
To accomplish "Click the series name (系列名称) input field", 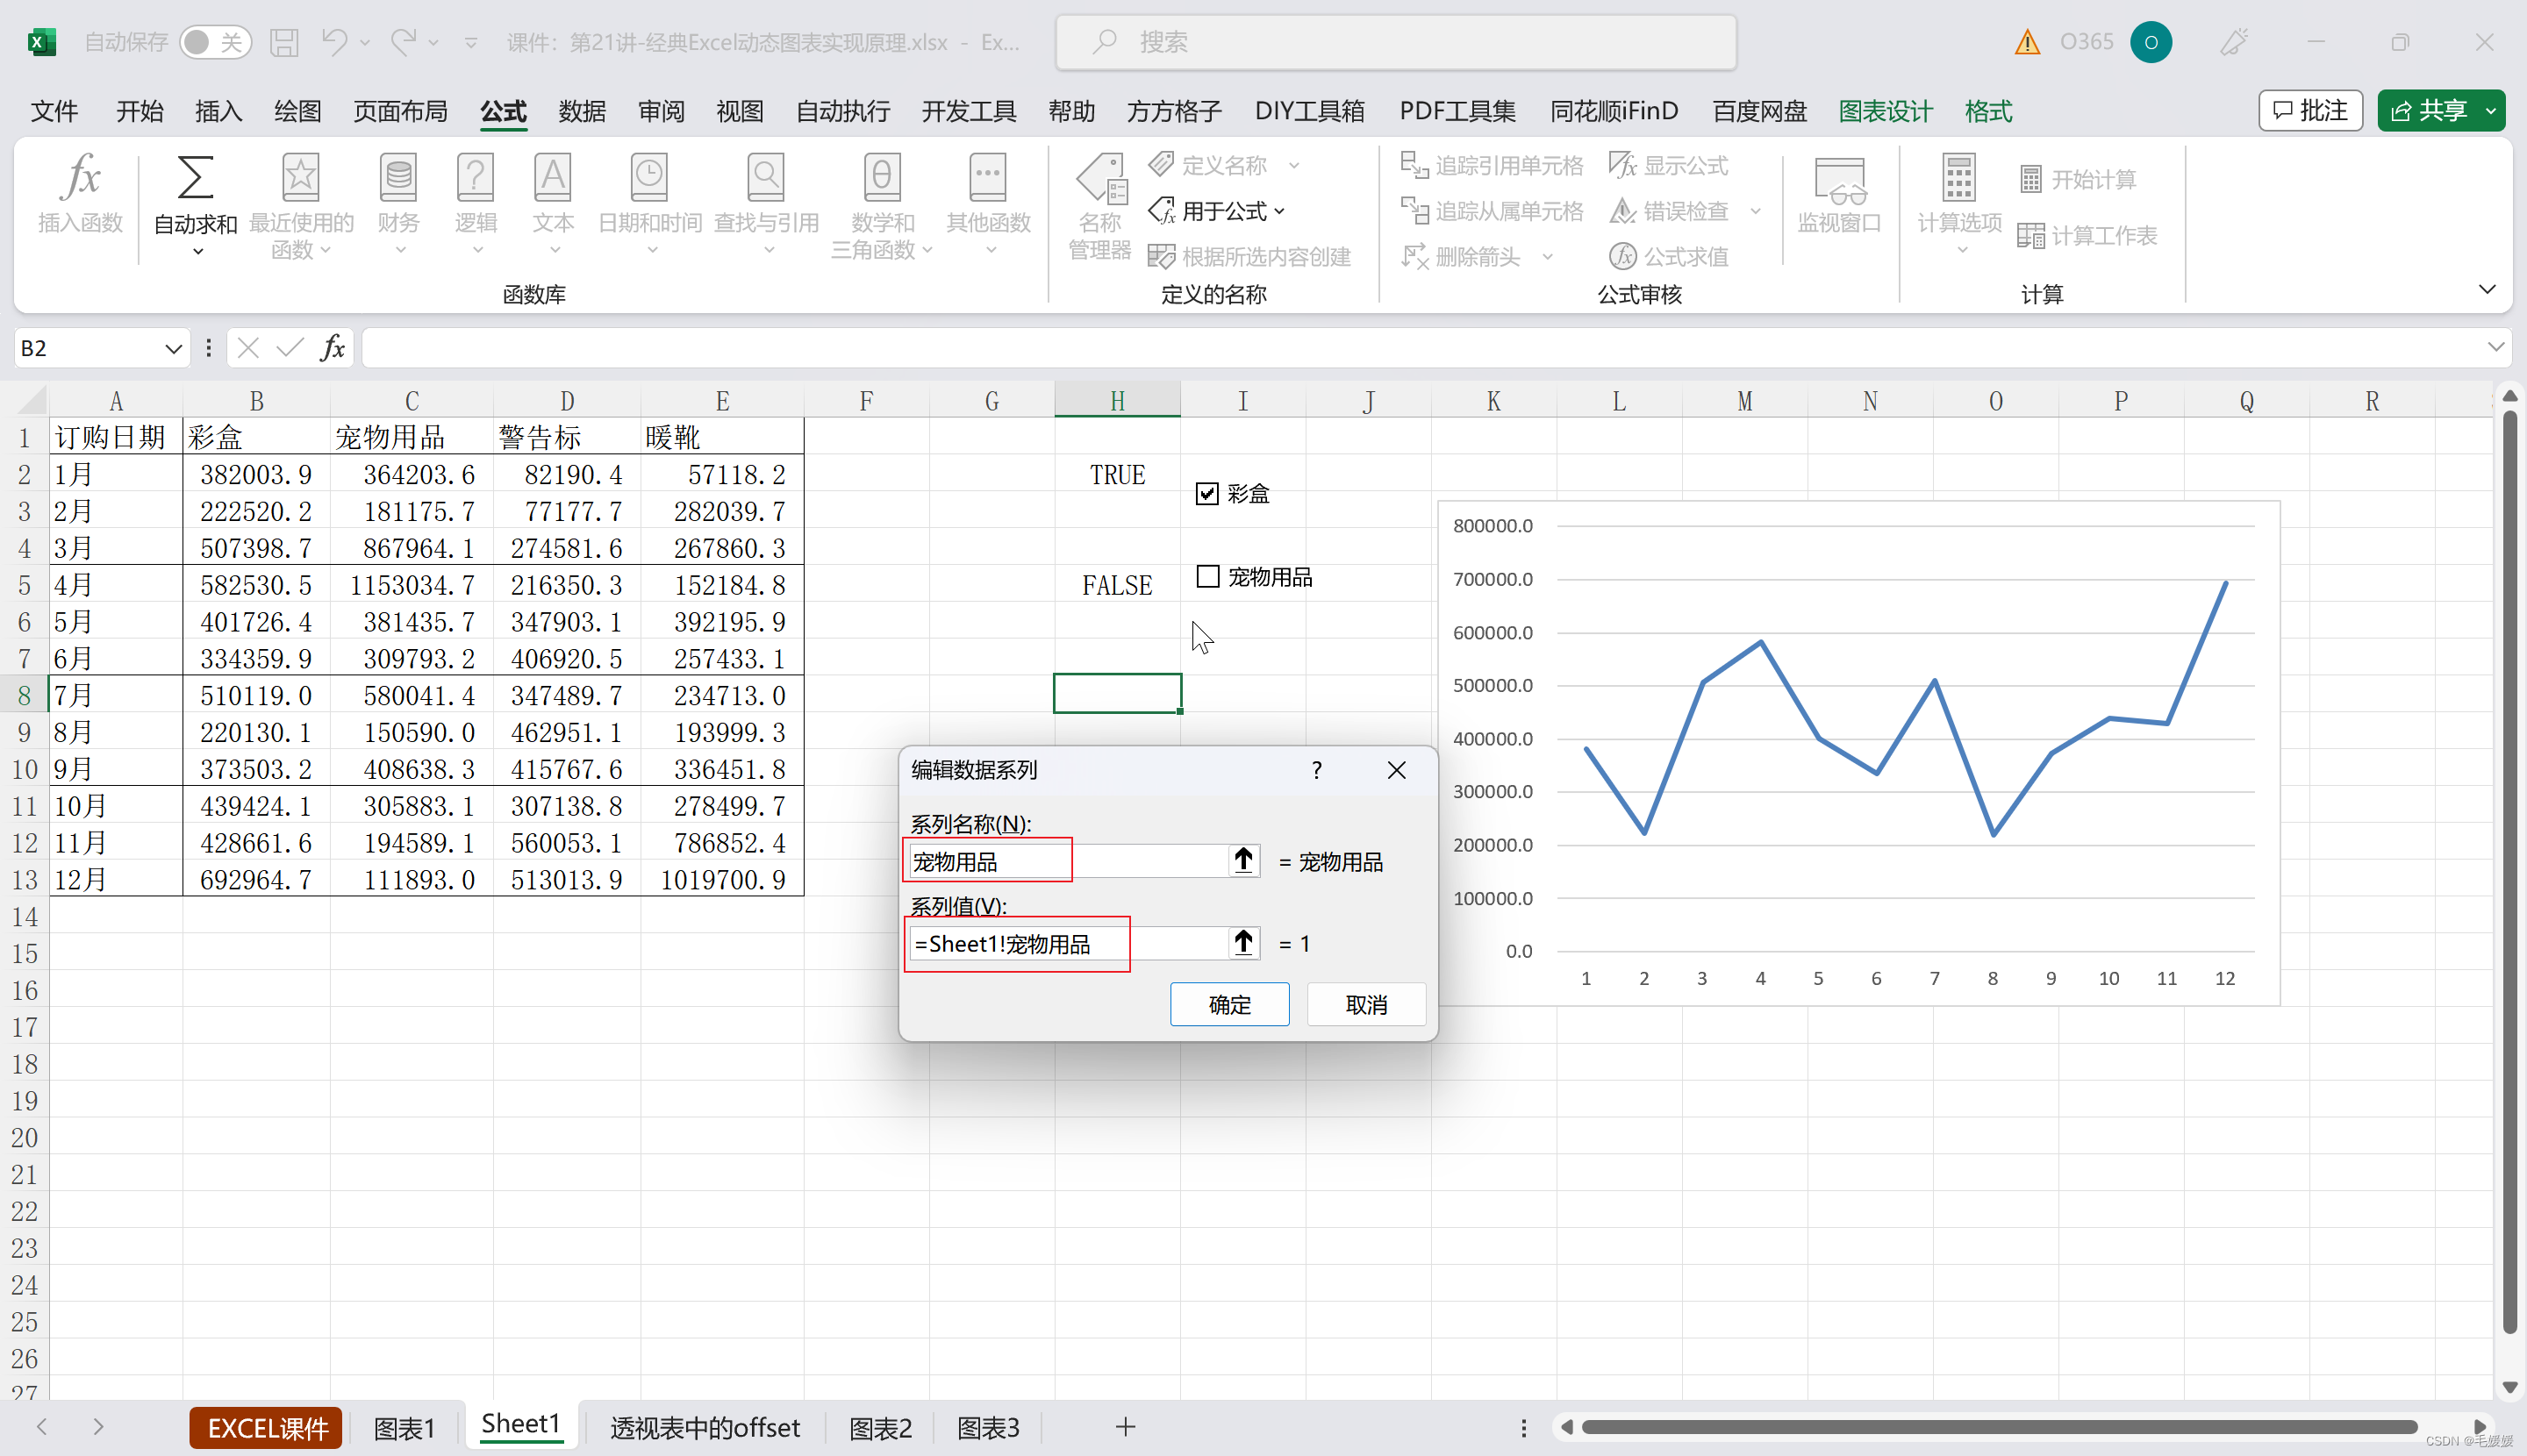I will click(x=1069, y=861).
